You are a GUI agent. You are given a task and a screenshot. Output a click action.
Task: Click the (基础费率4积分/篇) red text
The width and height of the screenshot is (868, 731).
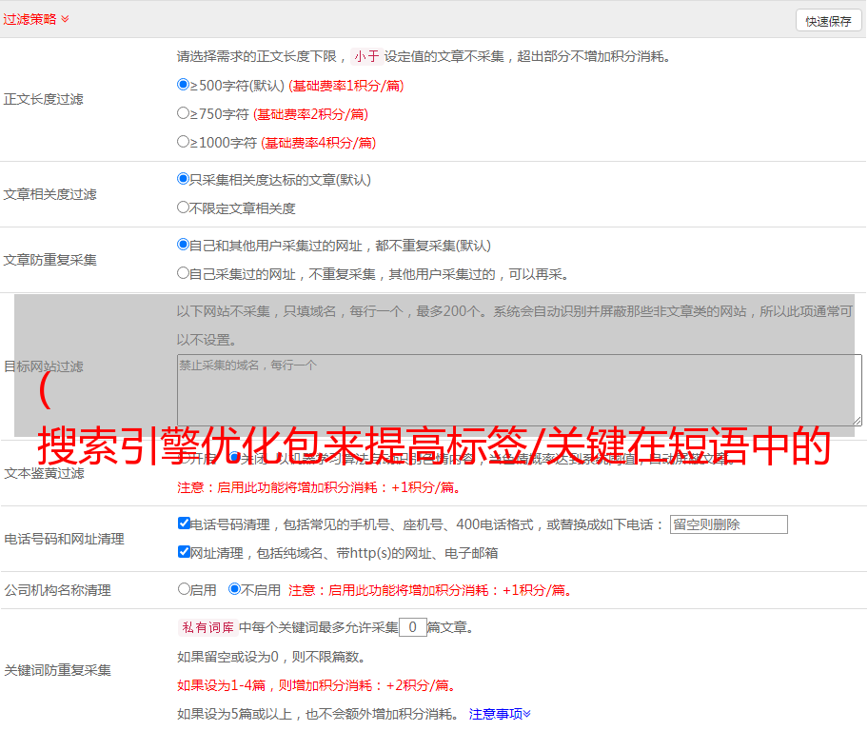(x=318, y=143)
